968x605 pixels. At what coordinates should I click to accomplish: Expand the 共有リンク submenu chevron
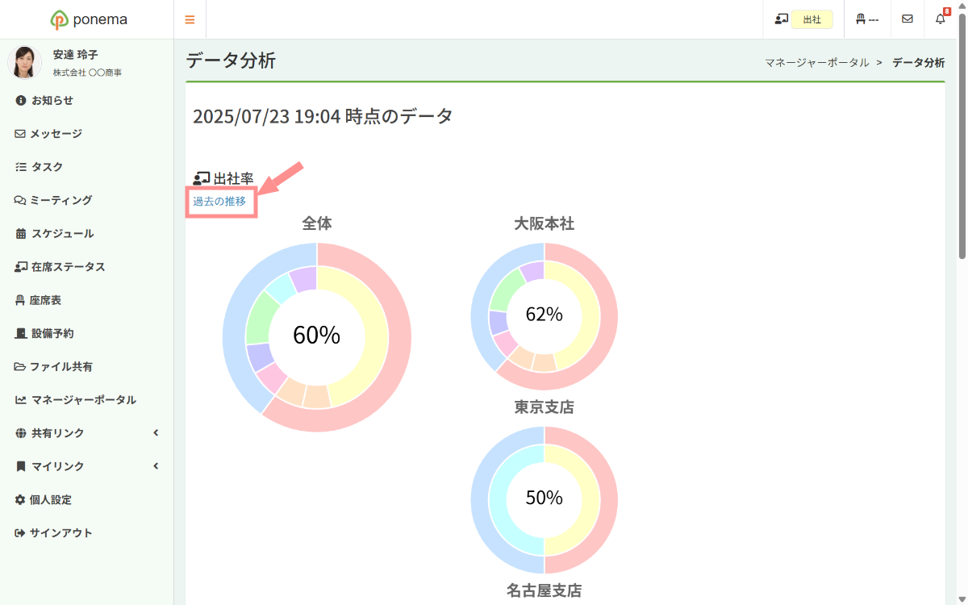(156, 433)
